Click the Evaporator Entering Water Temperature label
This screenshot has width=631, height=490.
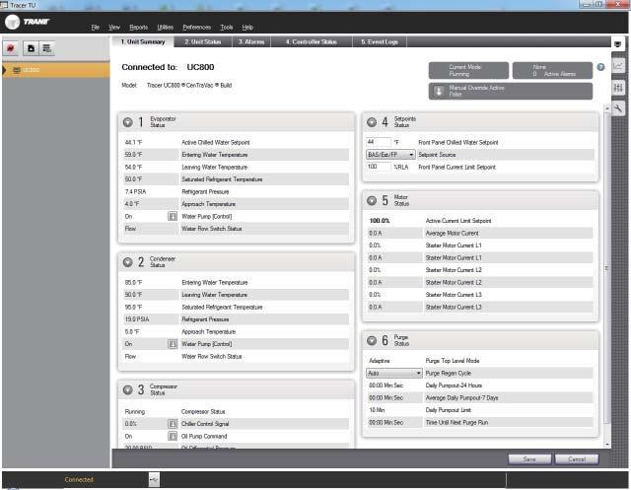(215, 155)
